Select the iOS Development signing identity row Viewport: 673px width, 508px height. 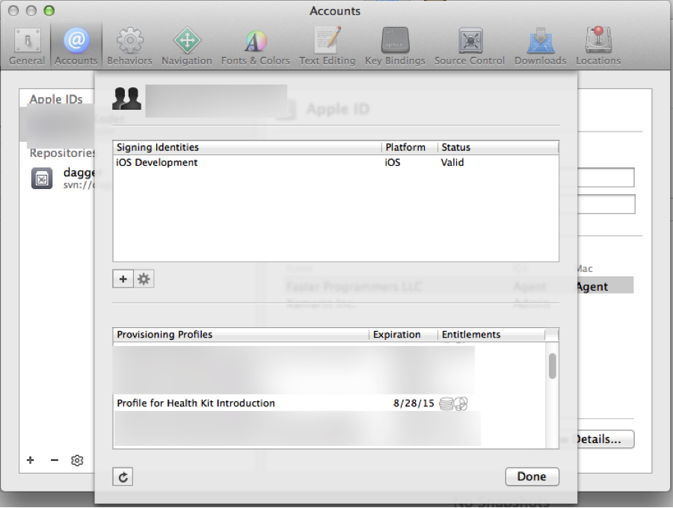pyautogui.click(x=224, y=162)
